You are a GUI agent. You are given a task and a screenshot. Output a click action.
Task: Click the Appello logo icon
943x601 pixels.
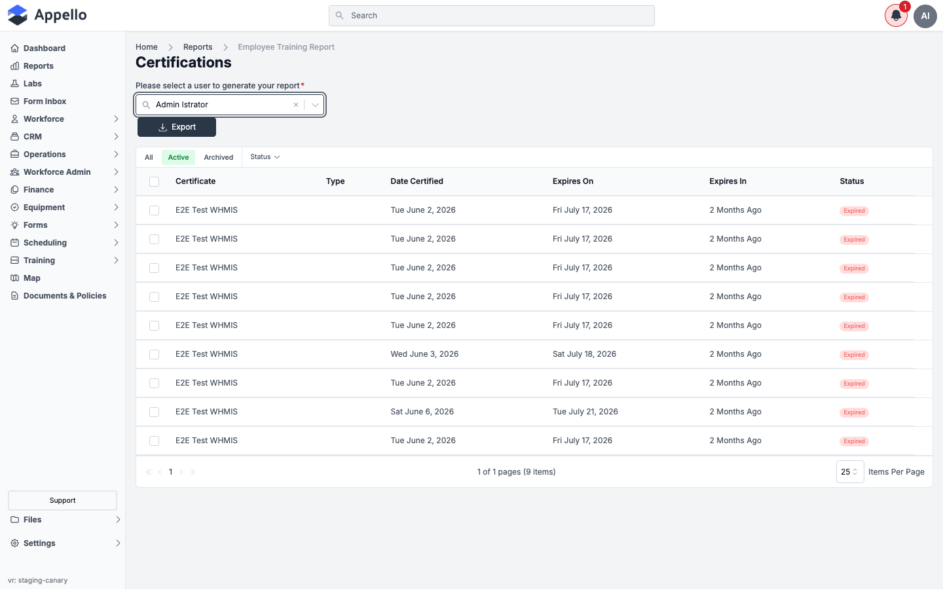coord(18,15)
